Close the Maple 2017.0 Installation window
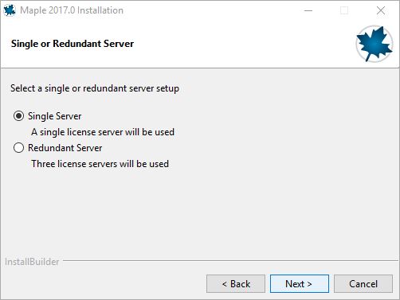Image resolution: width=400 pixels, height=300 pixels. pyautogui.click(x=381, y=10)
